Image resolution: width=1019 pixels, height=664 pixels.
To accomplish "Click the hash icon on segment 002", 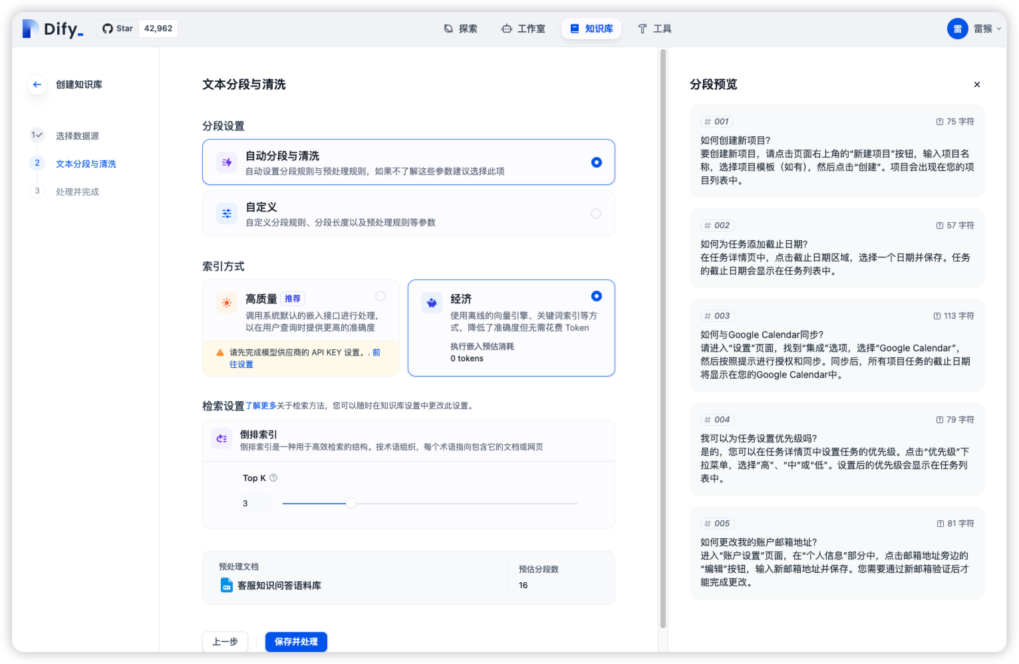I will [x=708, y=226].
